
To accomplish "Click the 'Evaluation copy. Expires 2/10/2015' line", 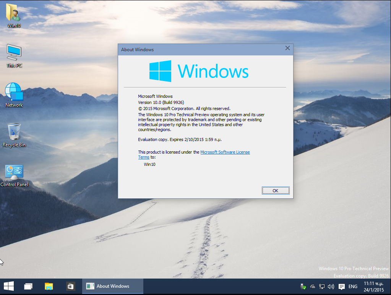I will pos(180,139).
